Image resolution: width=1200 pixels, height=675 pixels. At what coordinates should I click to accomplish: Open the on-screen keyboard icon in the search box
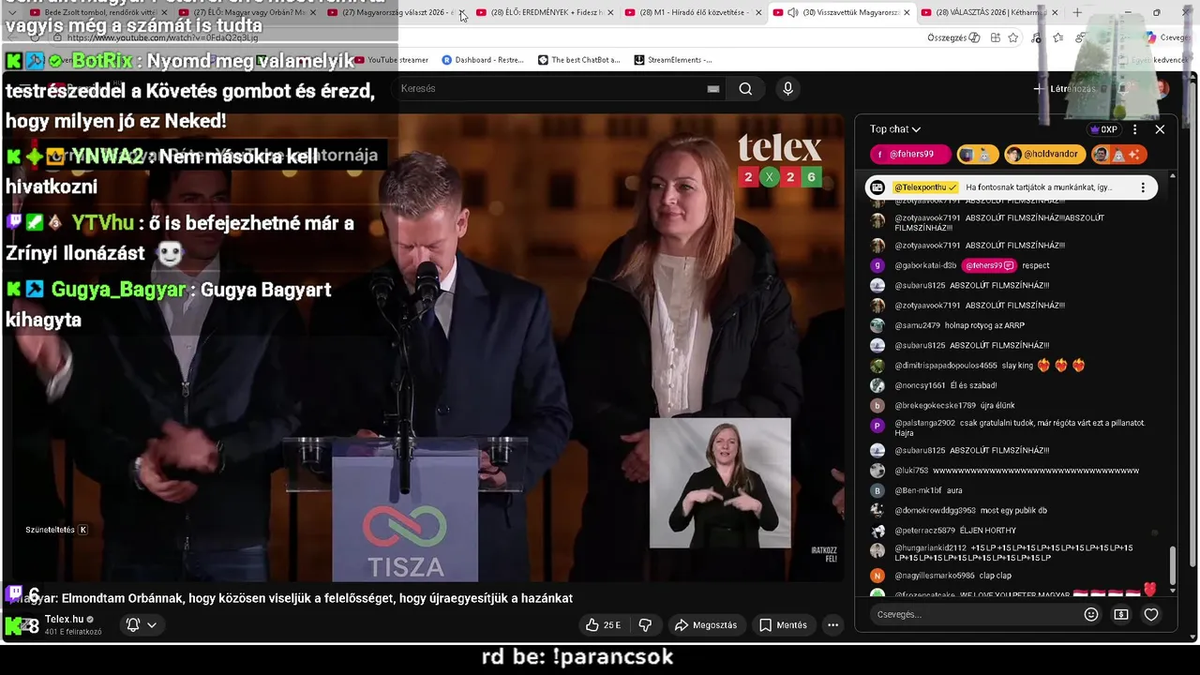pos(713,89)
